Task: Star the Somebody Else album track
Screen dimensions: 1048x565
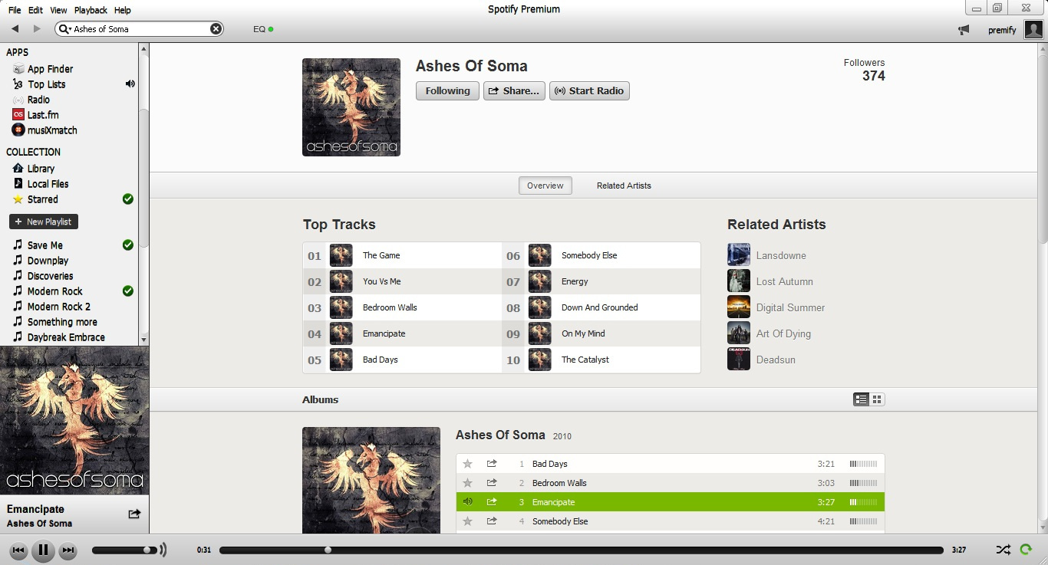Action: click(x=467, y=521)
